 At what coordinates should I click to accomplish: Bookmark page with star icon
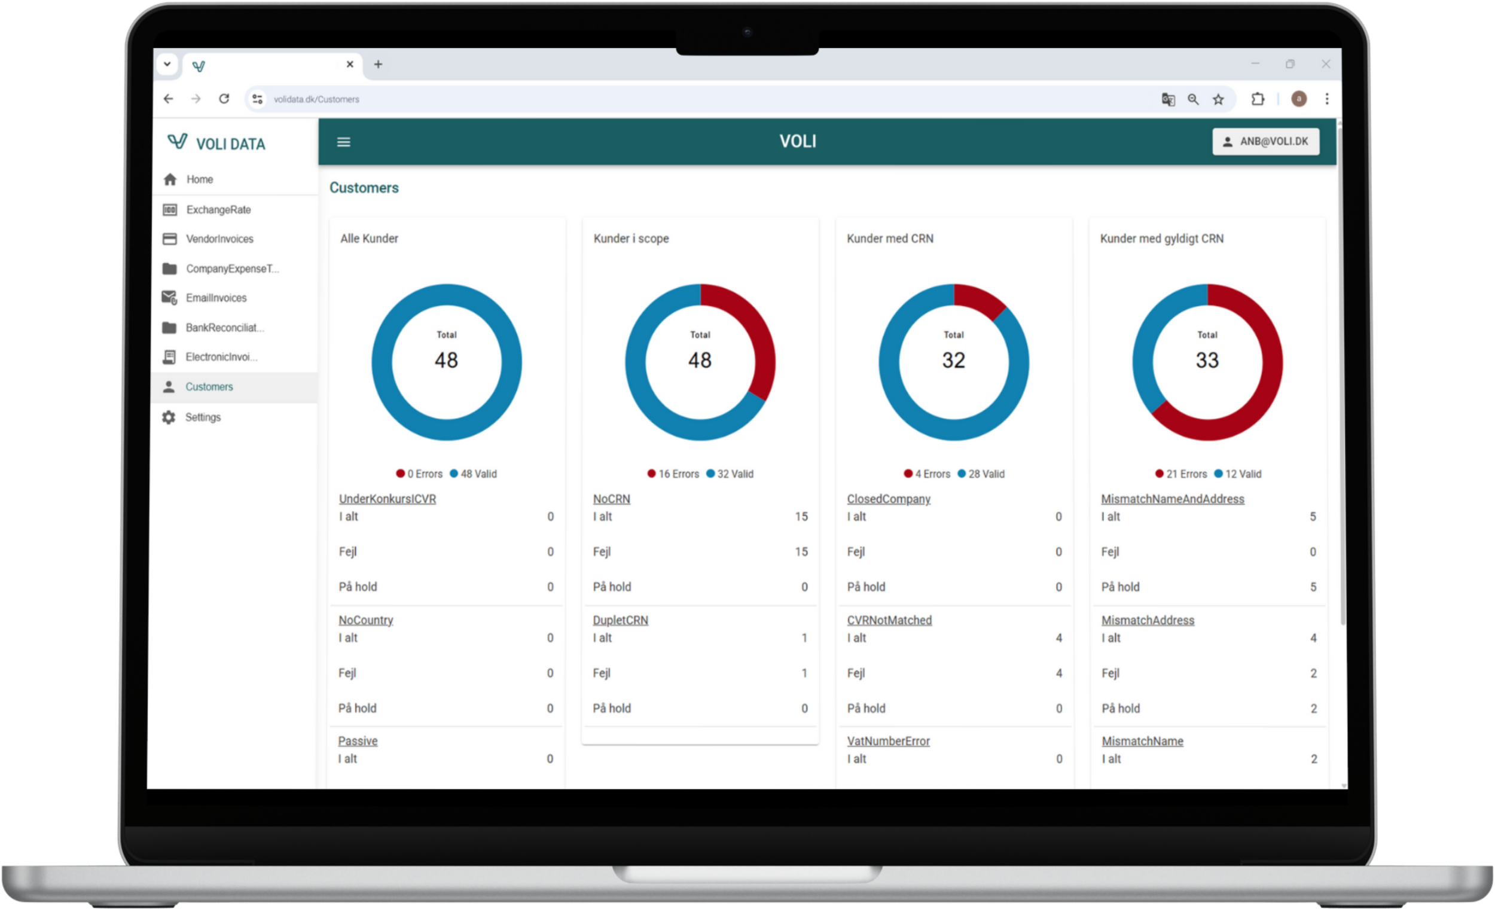click(1218, 99)
